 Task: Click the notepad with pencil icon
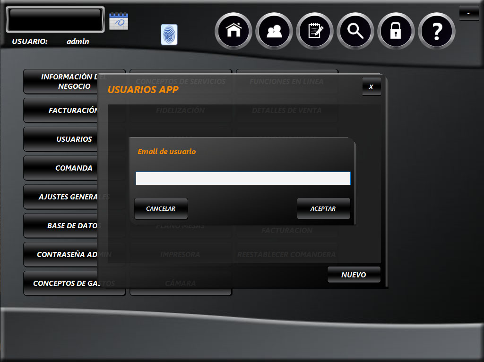315,31
